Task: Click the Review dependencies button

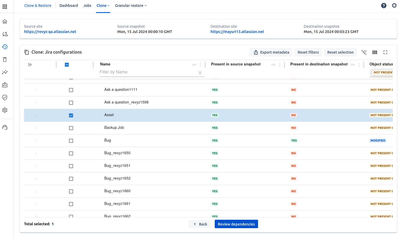Action: tap(236, 224)
